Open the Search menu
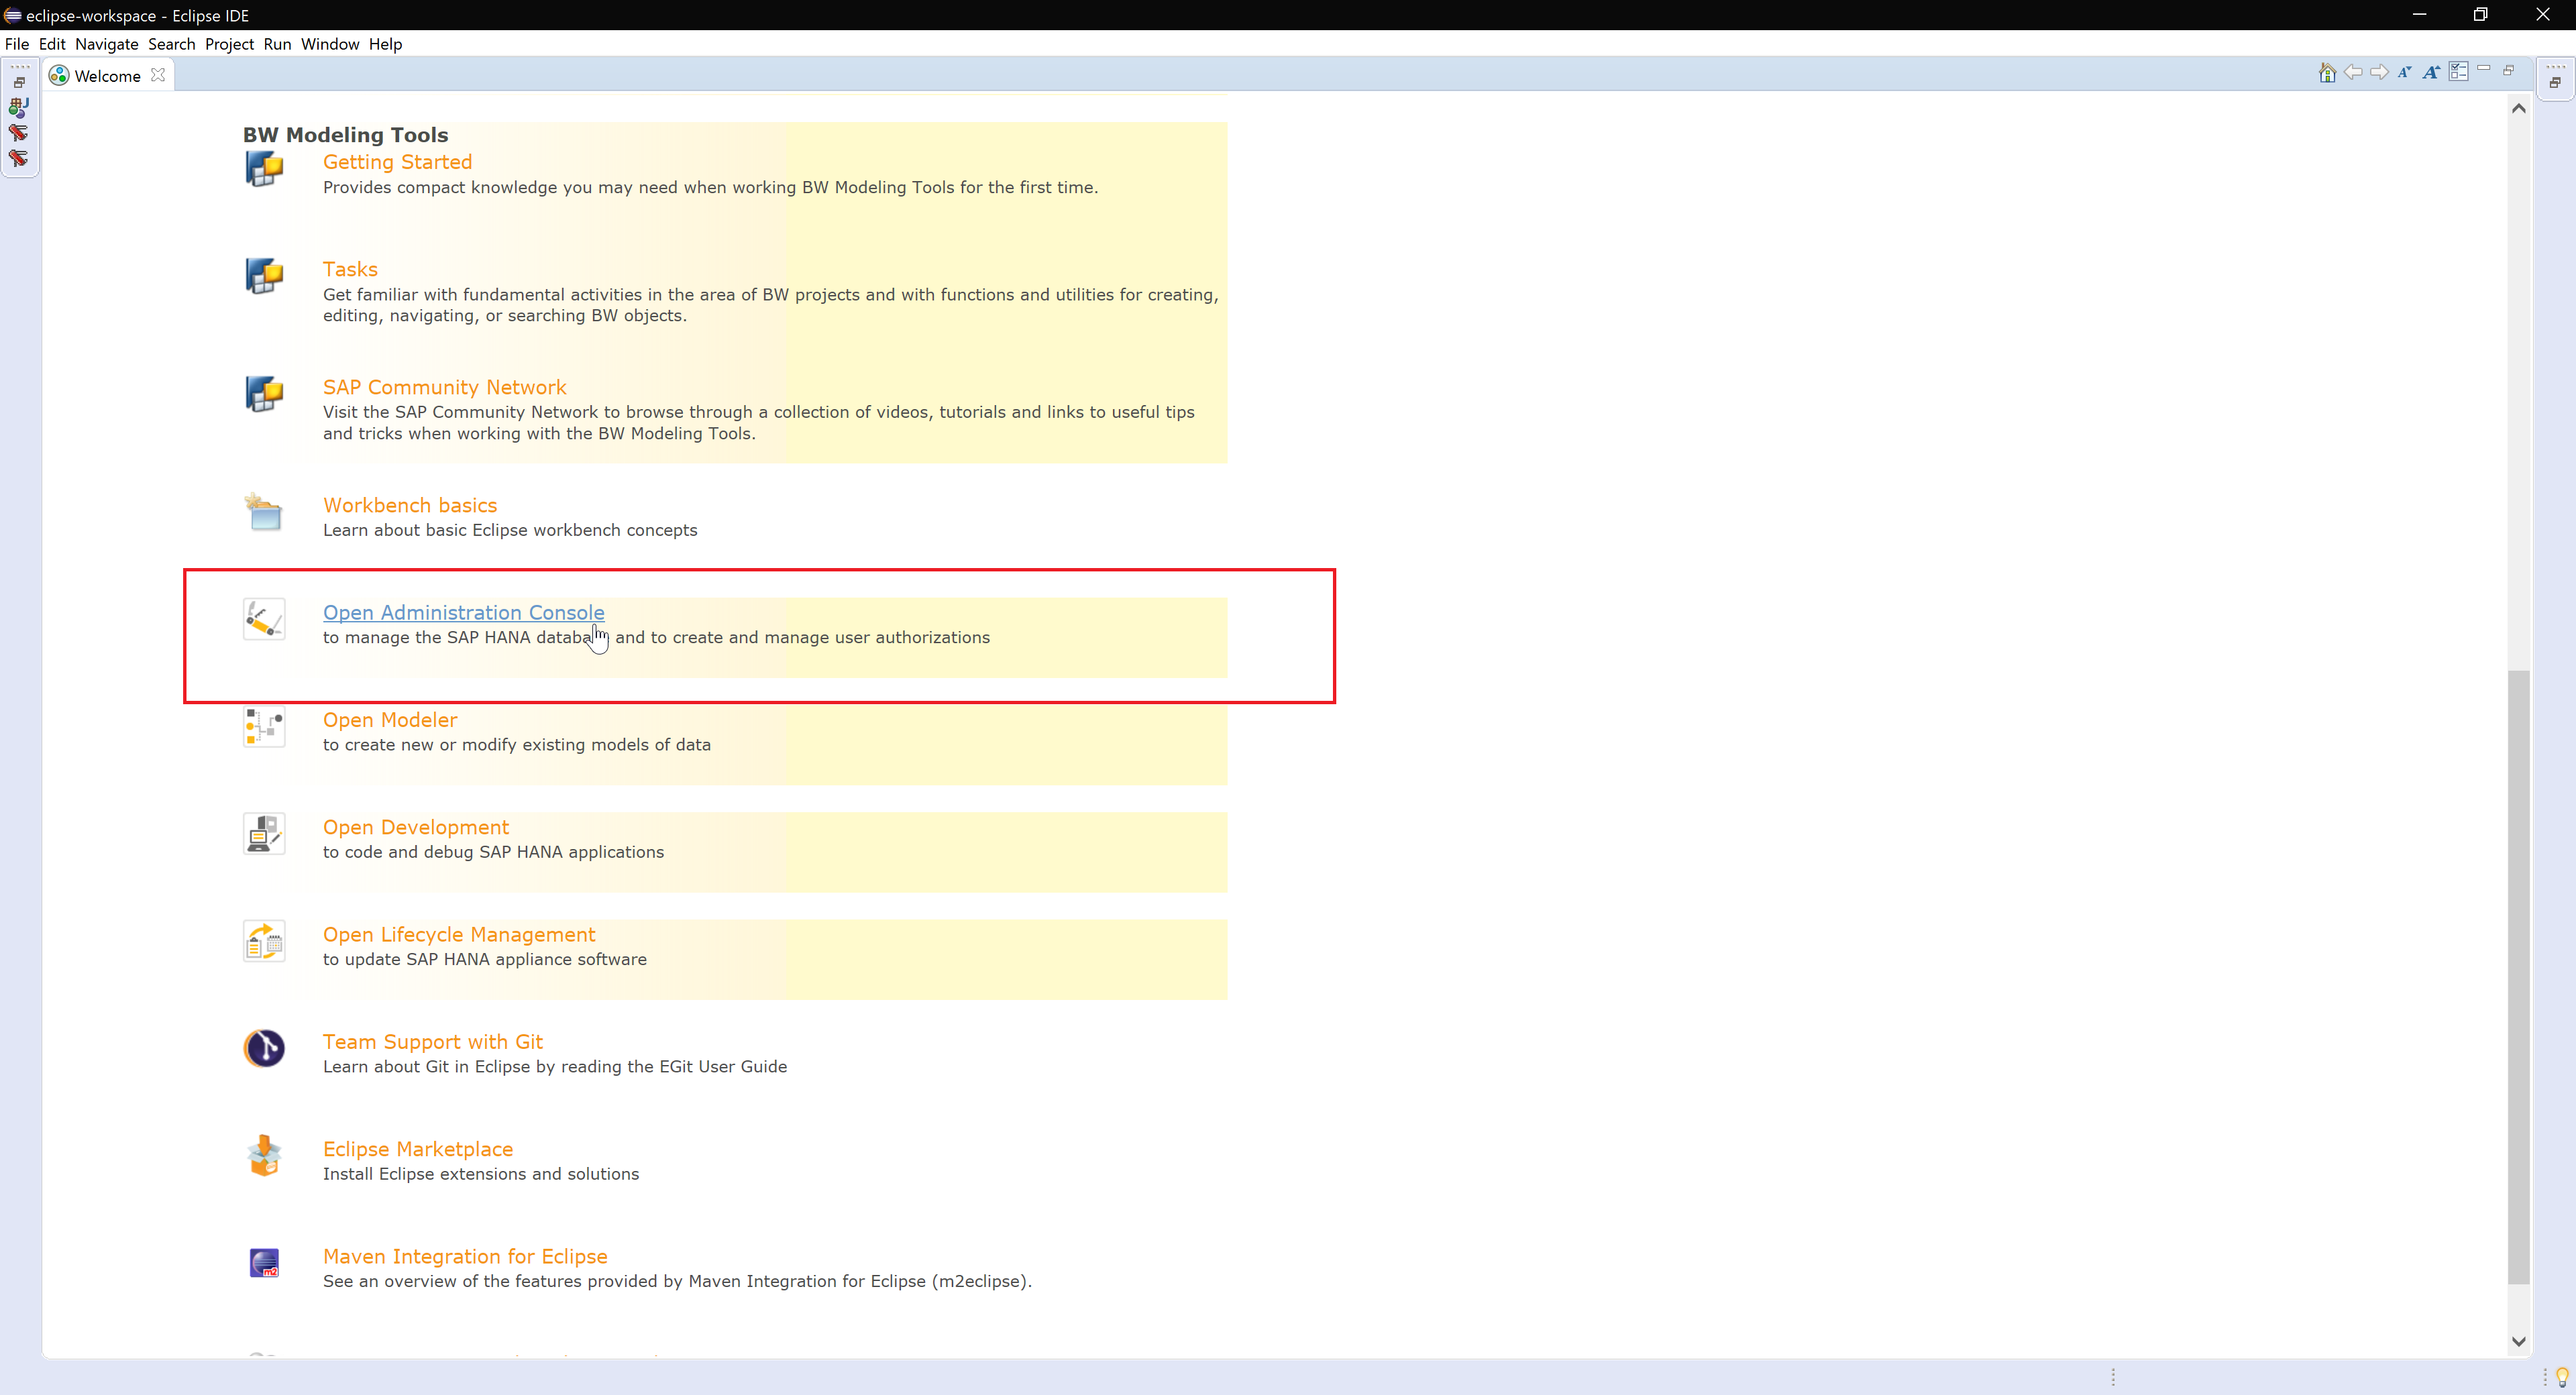 pyautogui.click(x=172, y=44)
